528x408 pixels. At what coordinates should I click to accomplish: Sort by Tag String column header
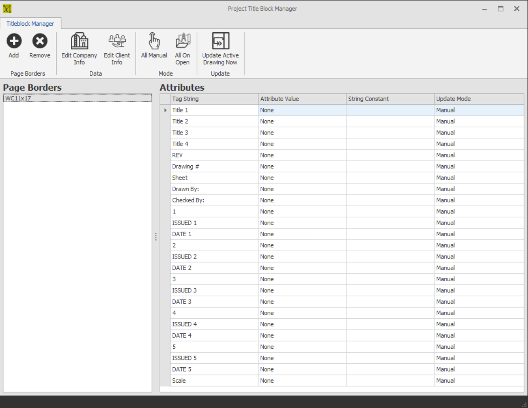[214, 99]
